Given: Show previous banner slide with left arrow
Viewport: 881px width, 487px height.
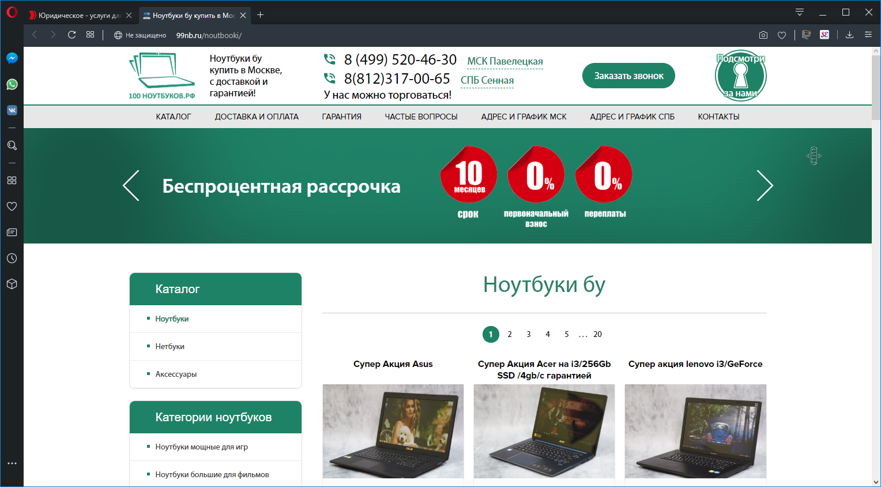Looking at the screenshot, I should [x=131, y=185].
